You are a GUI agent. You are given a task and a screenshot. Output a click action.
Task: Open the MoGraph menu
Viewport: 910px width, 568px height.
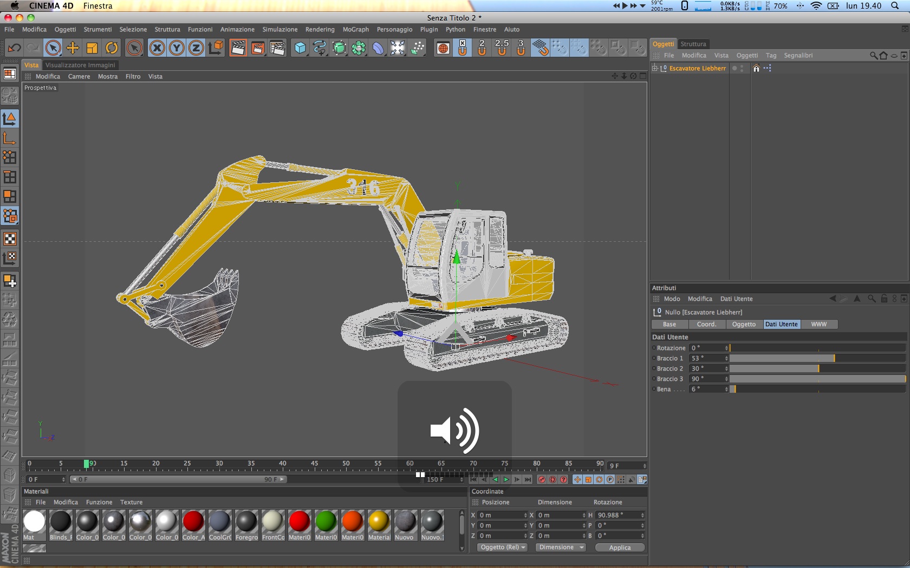[x=355, y=30]
